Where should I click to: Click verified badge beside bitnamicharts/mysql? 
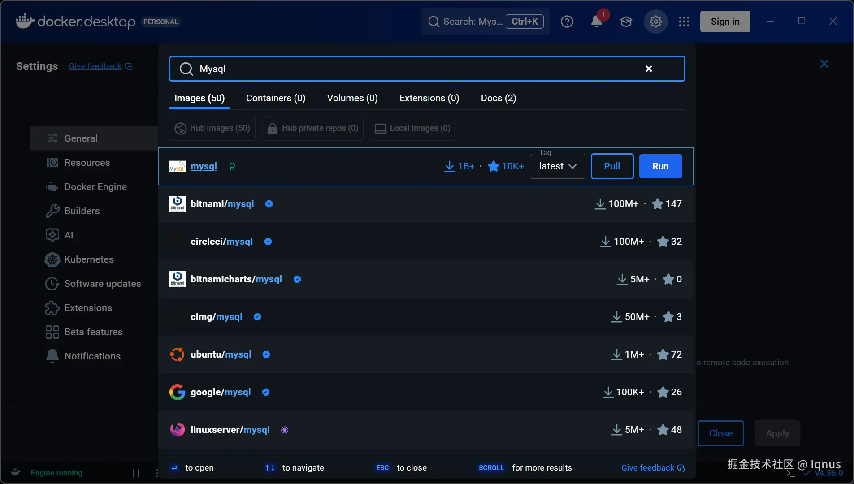(297, 279)
